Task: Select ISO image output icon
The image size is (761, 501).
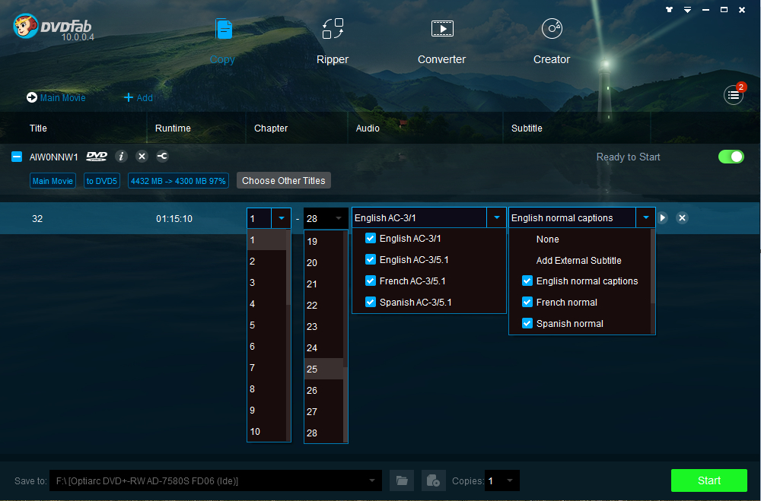Action: point(434,480)
